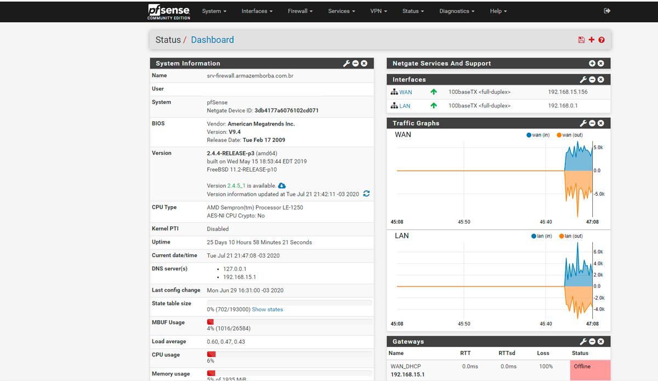Screen dimensions: 658x381
Task: Collapse the Gateways widget
Action: (x=592, y=342)
